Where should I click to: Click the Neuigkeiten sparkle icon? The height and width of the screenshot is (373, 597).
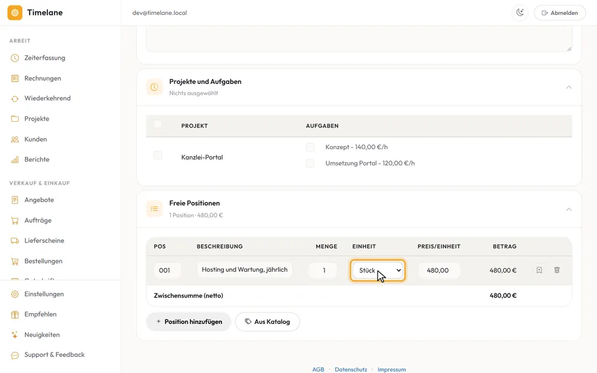pos(15,335)
